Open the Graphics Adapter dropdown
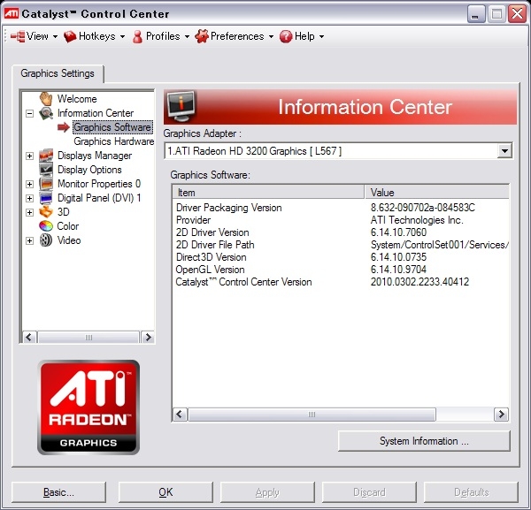The image size is (531, 510). pyautogui.click(x=504, y=151)
